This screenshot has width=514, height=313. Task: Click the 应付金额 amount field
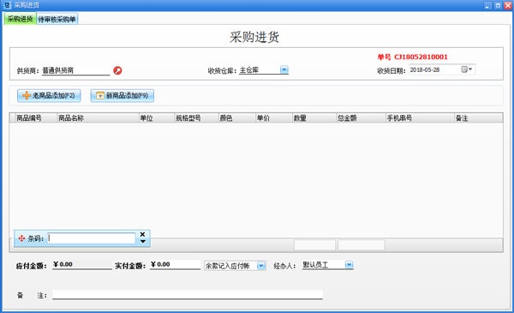[82, 265]
